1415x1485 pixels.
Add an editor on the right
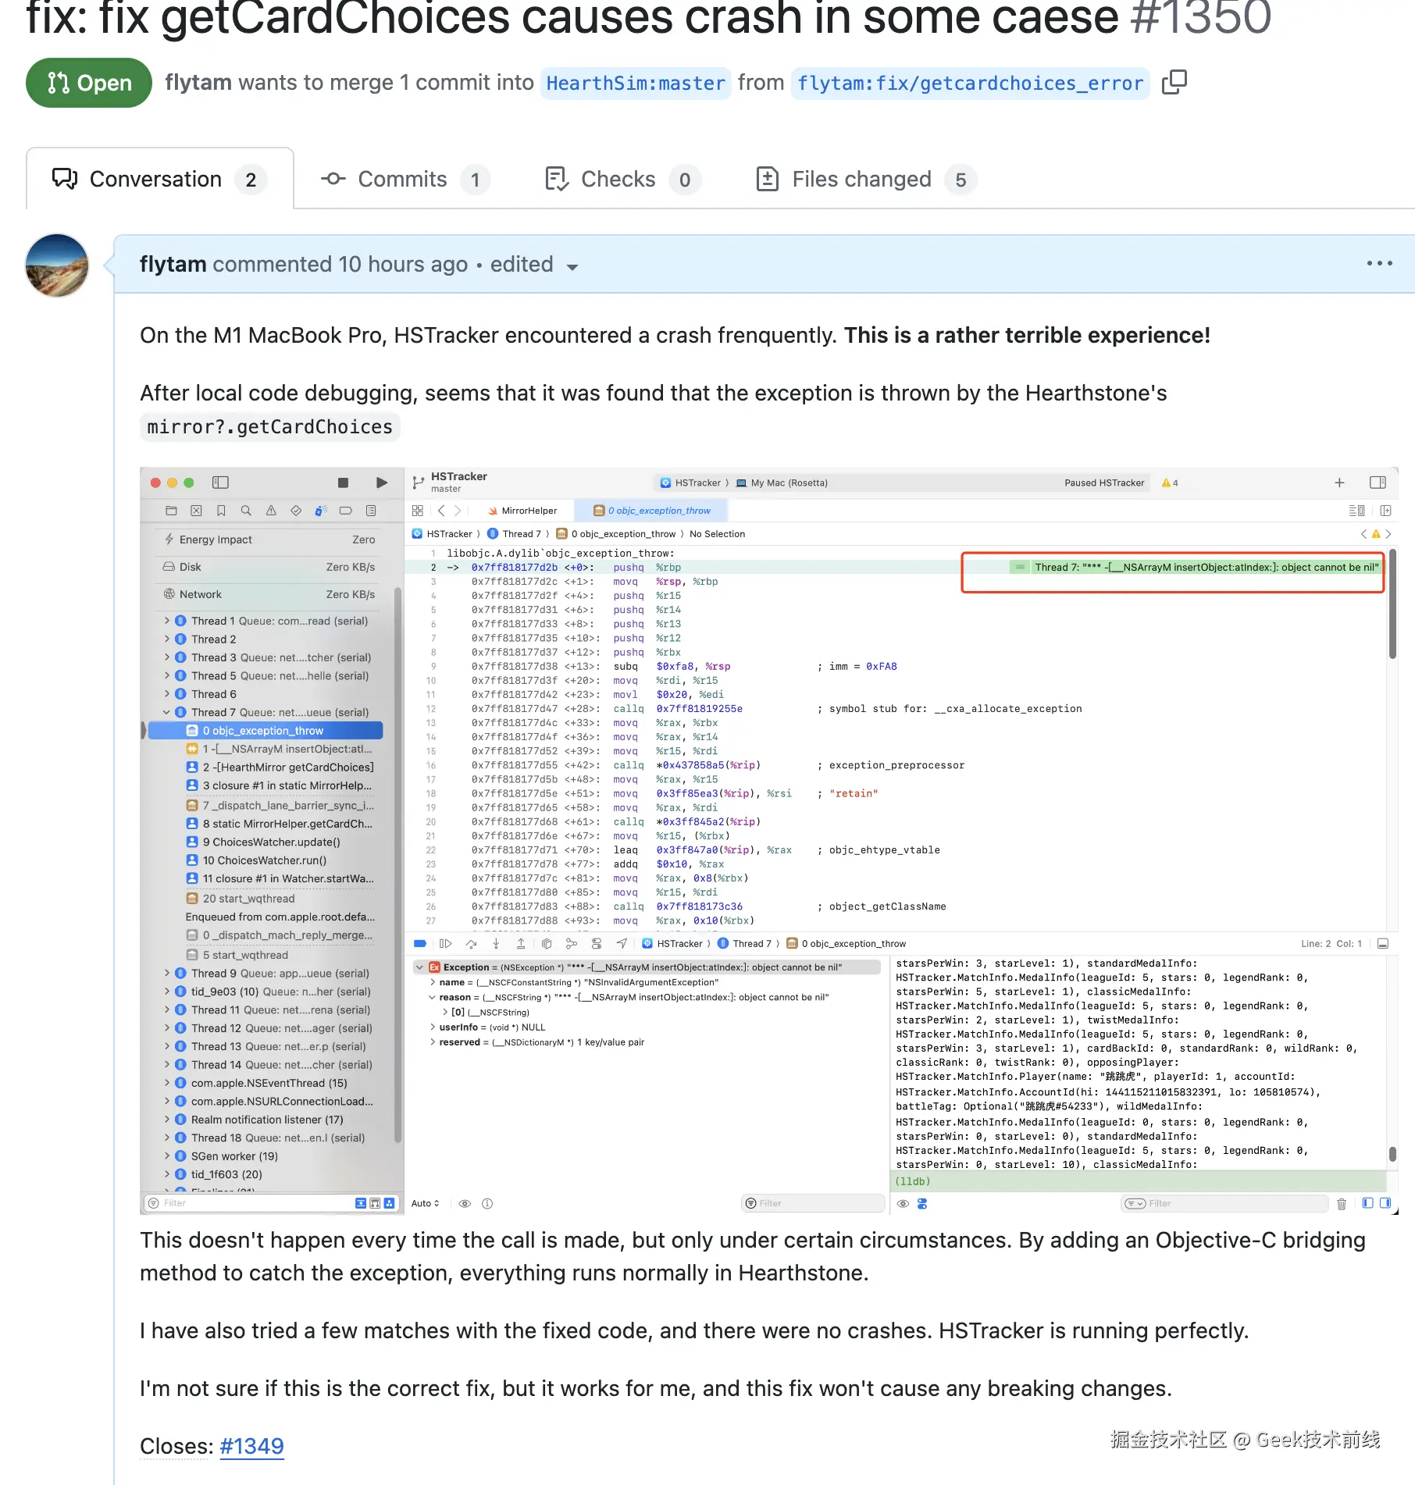pyautogui.click(x=1386, y=511)
